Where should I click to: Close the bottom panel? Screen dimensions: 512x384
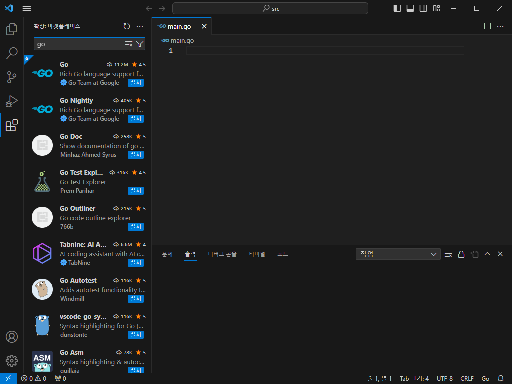500,254
